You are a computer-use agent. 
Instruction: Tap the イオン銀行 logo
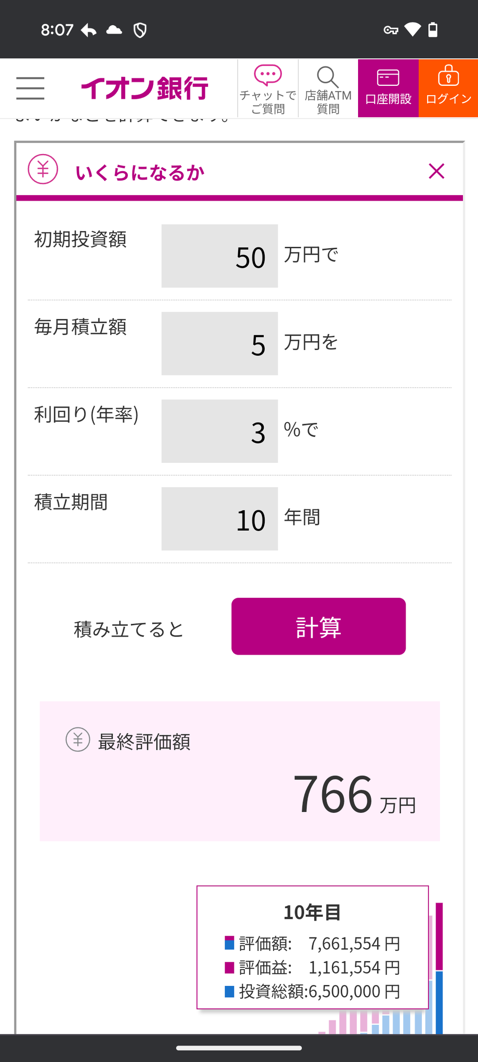[x=145, y=88]
